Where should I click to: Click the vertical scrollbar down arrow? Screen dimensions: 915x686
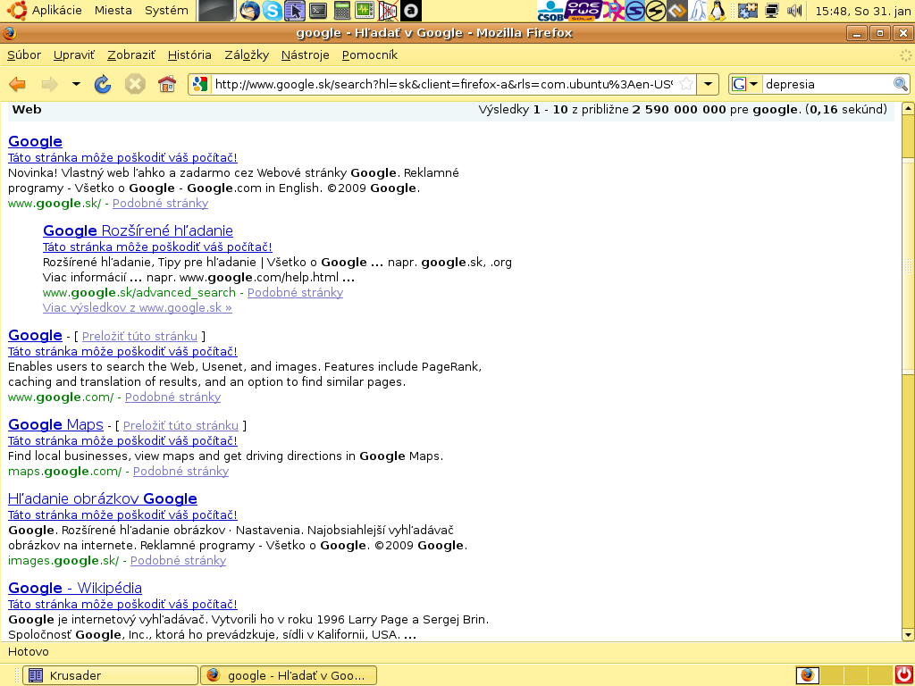[x=908, y=635]
